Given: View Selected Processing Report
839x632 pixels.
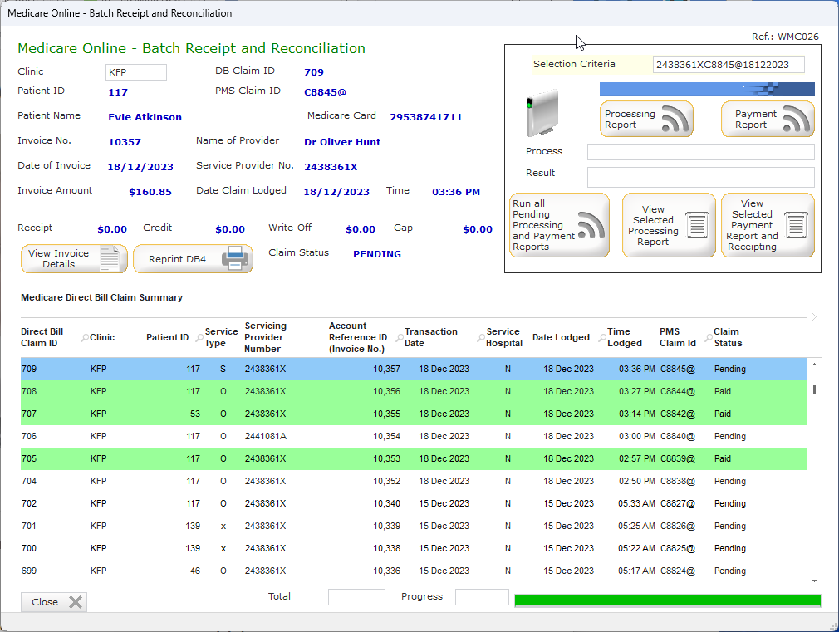Looking at the screenshot, I should tap(669, 225).
